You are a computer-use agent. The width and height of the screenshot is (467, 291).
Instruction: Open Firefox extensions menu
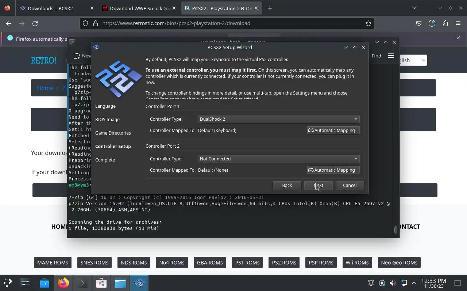pyautogui.click(x=445, y=23)
